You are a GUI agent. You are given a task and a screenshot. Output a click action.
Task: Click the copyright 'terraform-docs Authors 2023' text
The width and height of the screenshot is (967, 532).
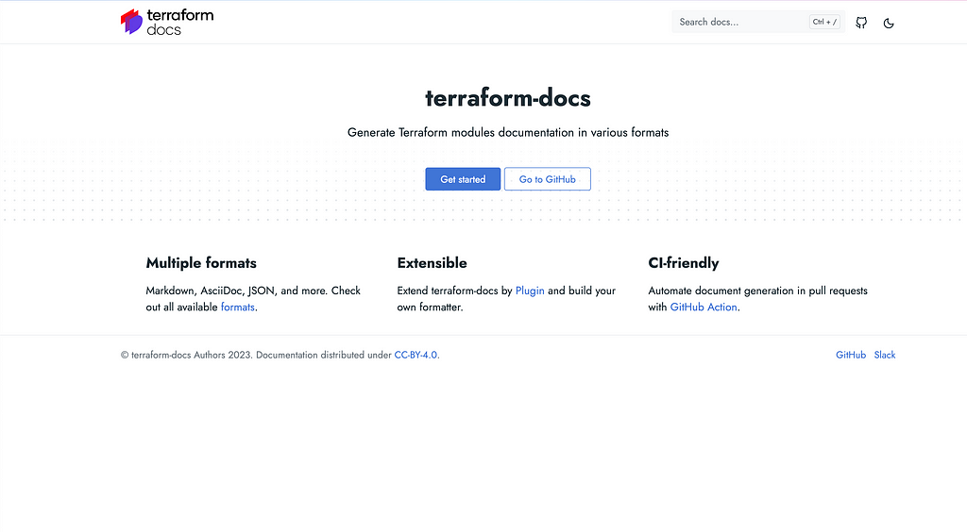pyautogui.click(x=186, y=355)
